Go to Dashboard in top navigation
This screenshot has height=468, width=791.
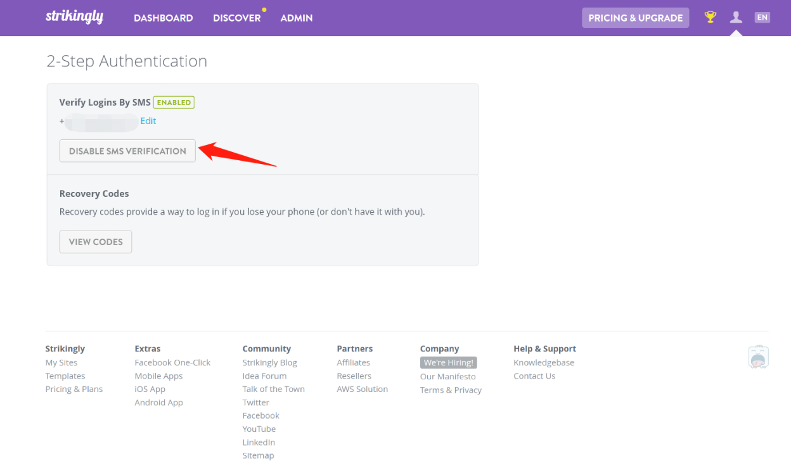tap(164, 18)
